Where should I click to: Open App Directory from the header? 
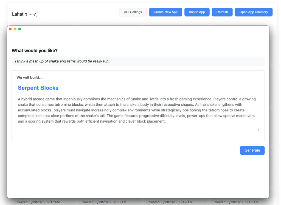[x=253, y=12]
